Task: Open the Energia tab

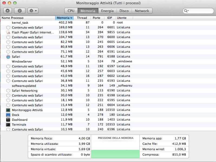Action: (x=107, y=11)
